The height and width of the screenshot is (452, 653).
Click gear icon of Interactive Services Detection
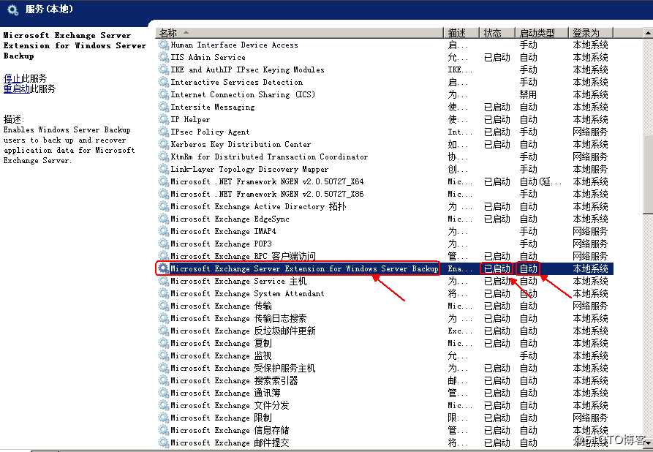[x=164, y=82]
